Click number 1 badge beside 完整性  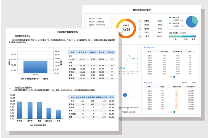(x=140, y=21)
